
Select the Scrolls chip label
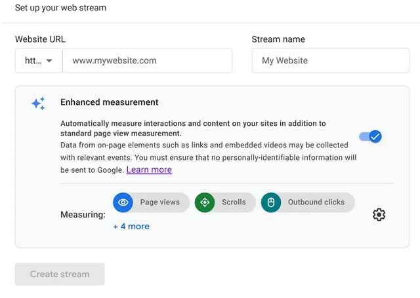click(234, 202)
